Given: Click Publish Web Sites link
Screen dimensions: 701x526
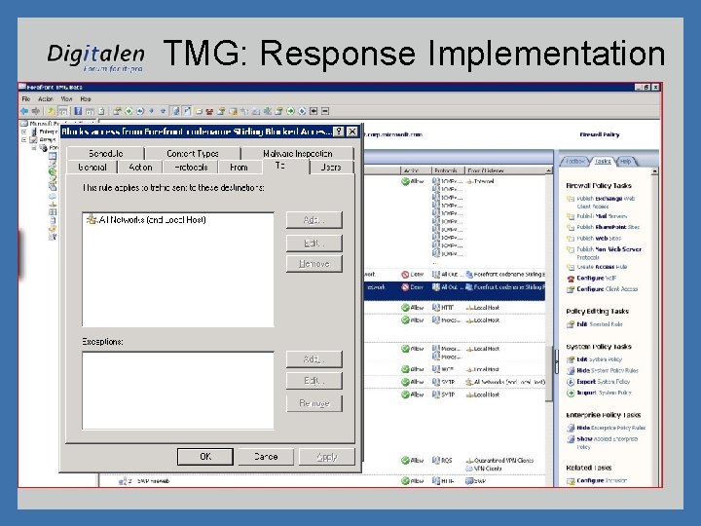Looking at the screenshot, I should pyautogui.click(x=599, y=239).
